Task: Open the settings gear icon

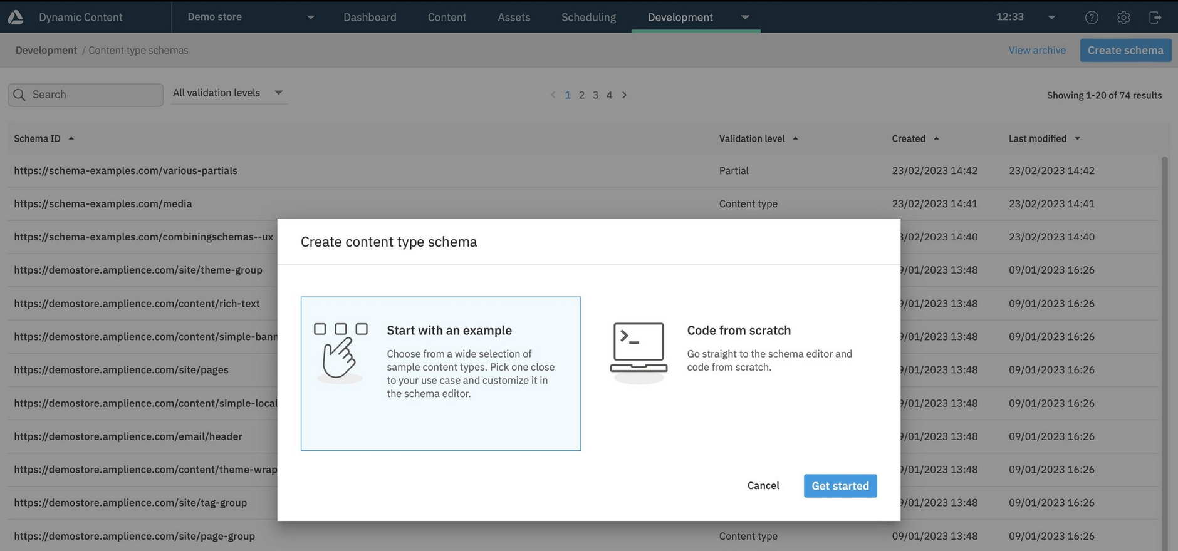Action: click(1123, 18)
